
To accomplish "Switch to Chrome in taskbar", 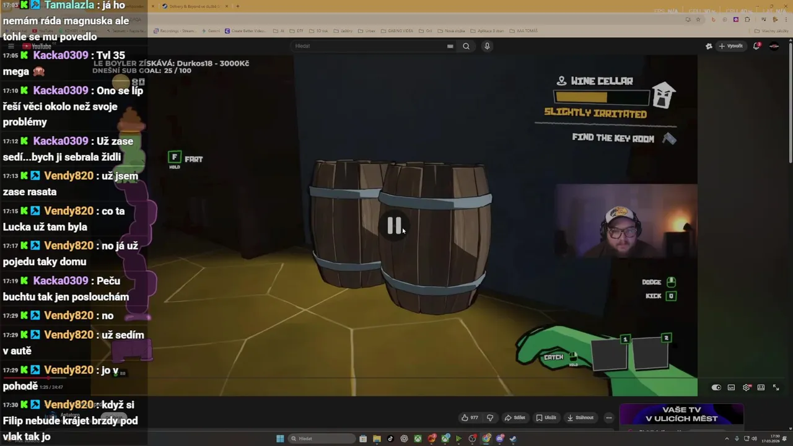I will tap(486, 439).
